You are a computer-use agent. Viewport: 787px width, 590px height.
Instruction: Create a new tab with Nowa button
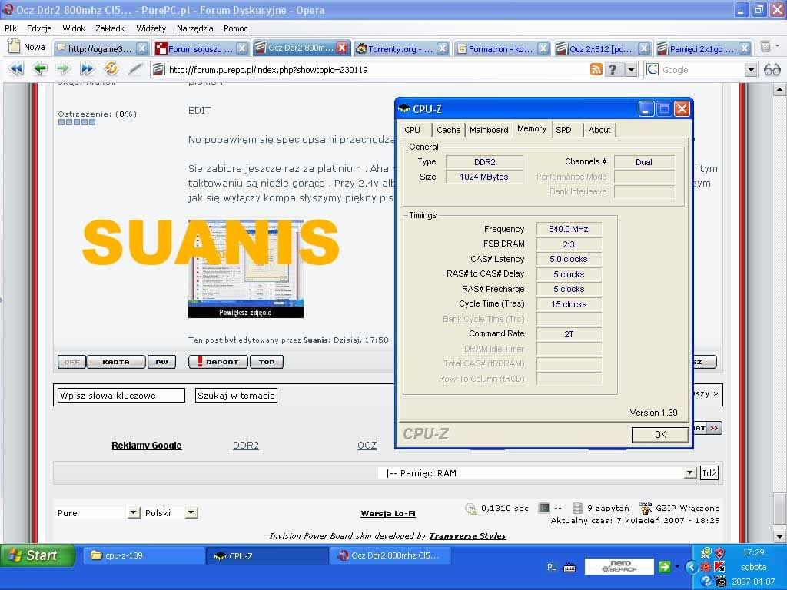click(27, 47)
